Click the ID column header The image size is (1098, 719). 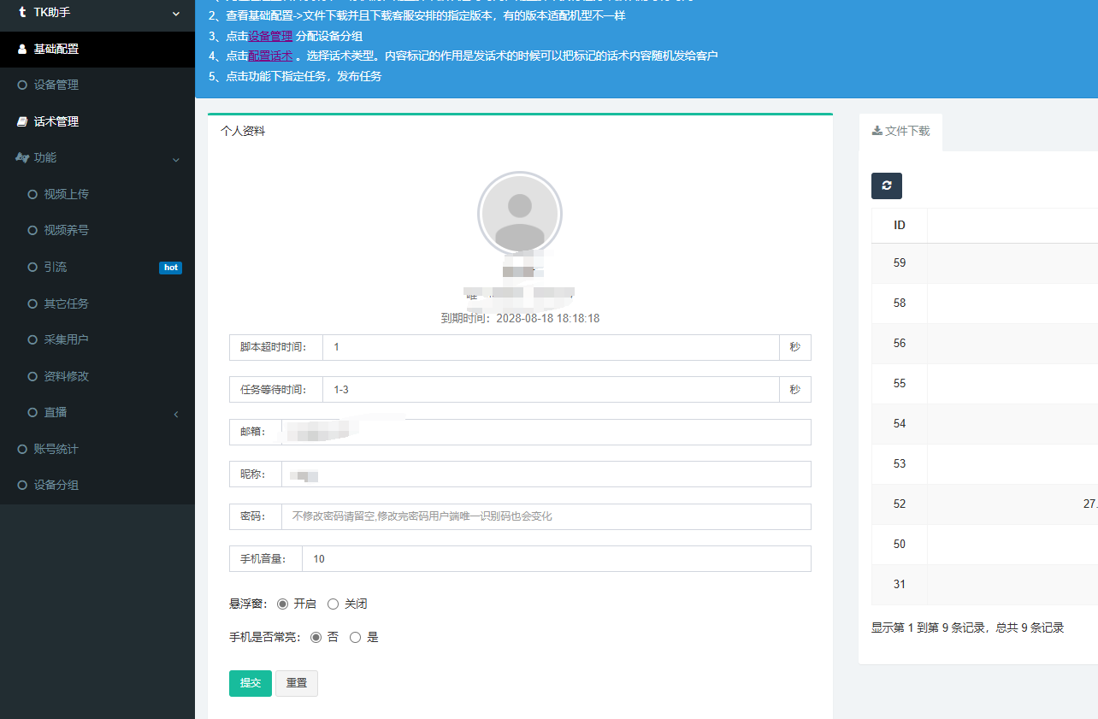click(900, 226)
